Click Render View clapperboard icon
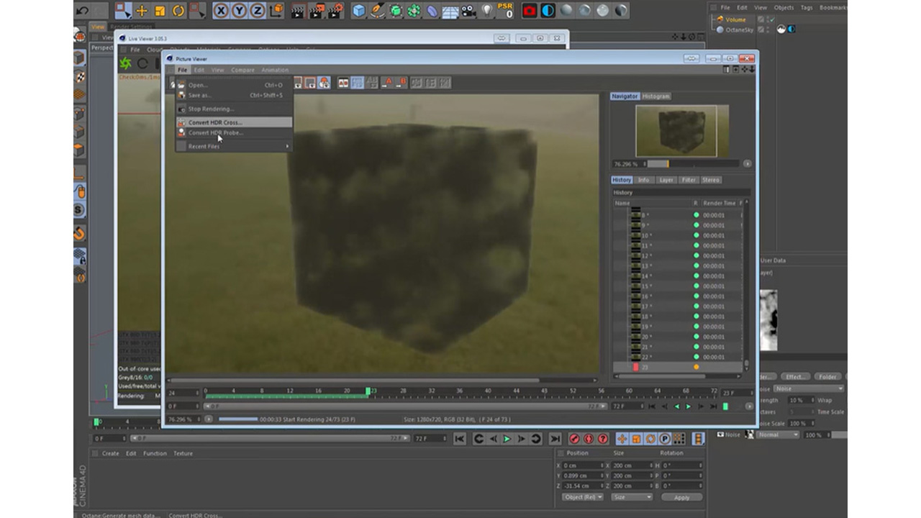This screenshot has height=518, width=921. pyautogui.click(x=298, y=11)
